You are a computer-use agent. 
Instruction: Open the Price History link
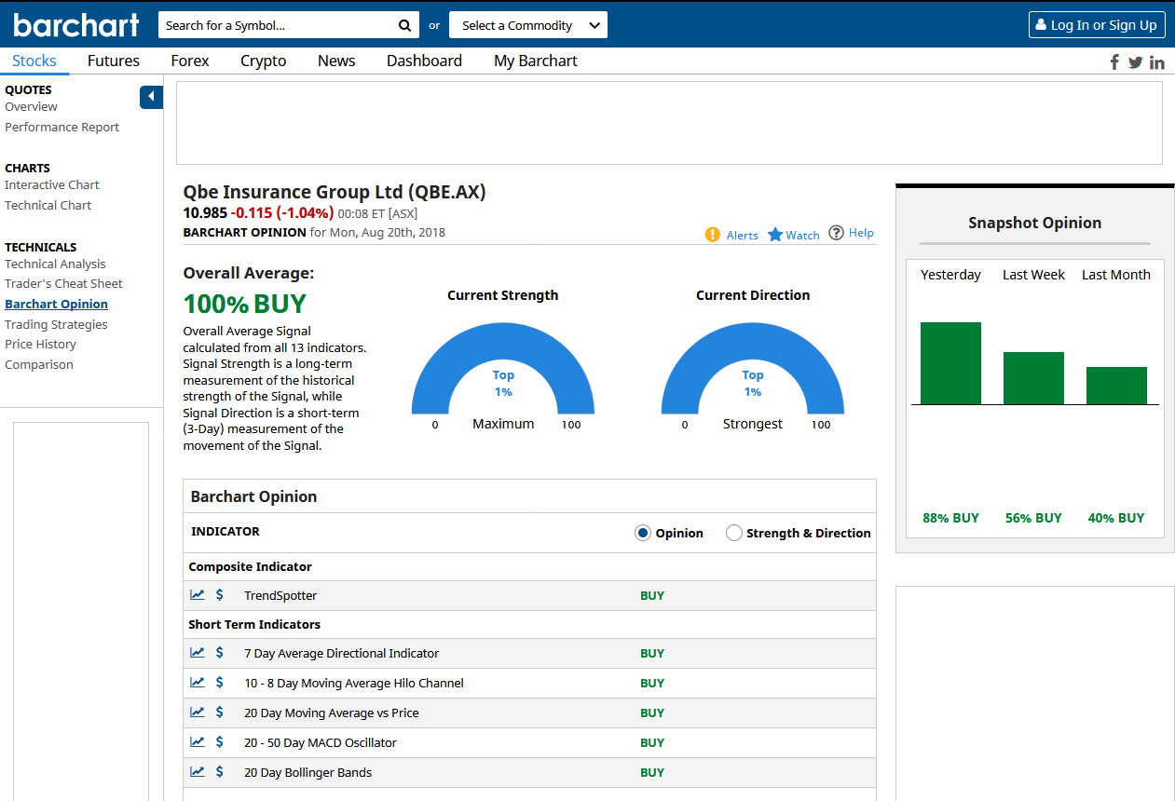pos(40,344)
